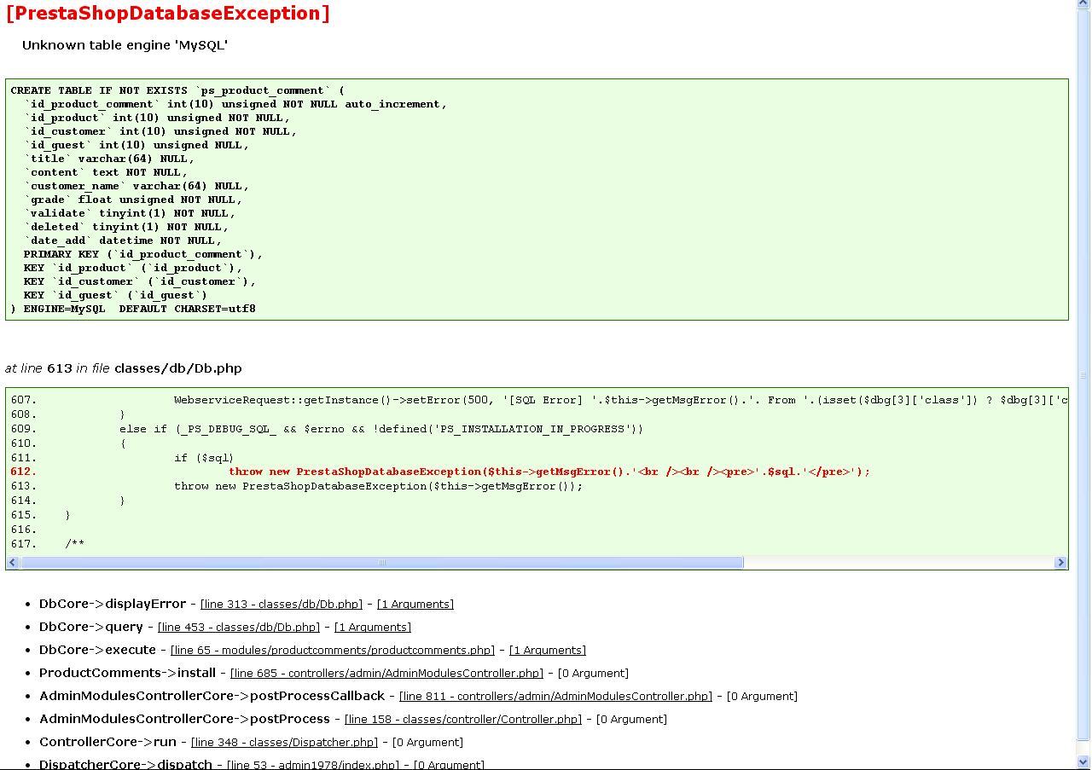Click the DbCore->execute method name
The width and height of the screenshot is (1092, 770).
(98, 650)
